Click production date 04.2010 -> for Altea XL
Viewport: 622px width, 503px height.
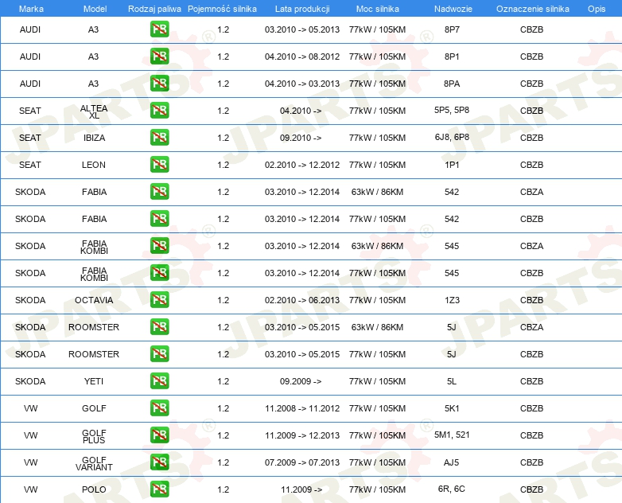point(301,111)
